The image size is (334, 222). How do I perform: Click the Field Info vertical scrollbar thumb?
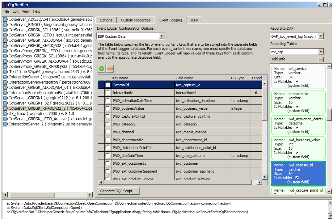tap(329, 114)
